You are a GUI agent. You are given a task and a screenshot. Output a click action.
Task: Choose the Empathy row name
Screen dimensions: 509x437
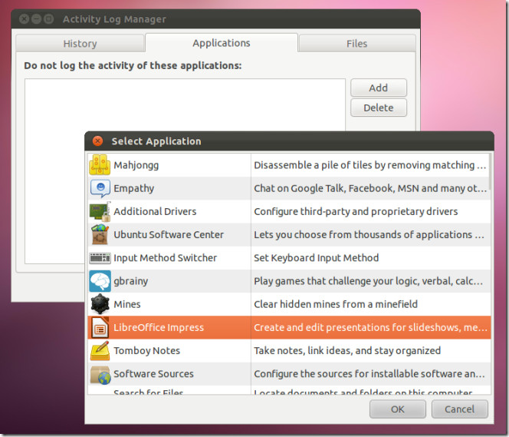pyautogui.click(x=133, y=188)
